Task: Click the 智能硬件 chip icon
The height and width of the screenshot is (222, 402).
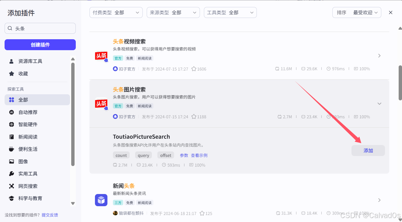Action: pos(12,124)
